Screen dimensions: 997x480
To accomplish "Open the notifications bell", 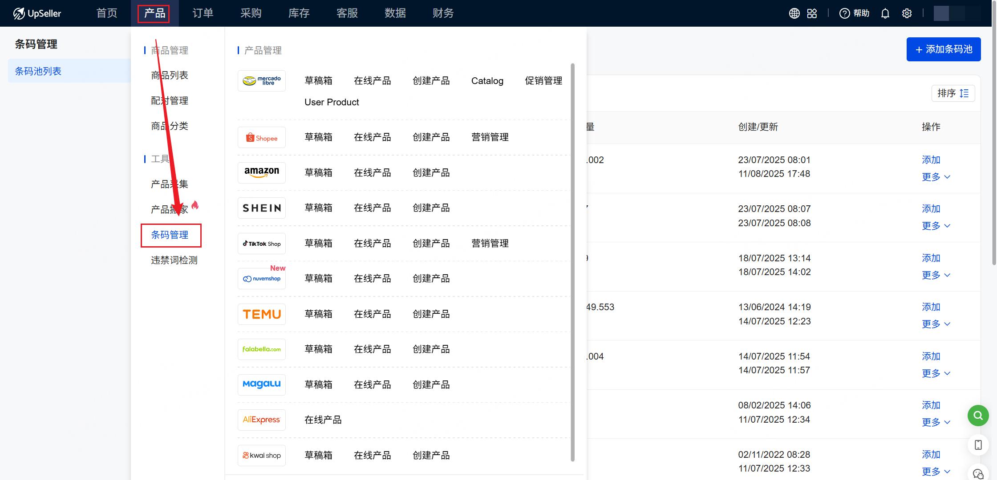I will [x=885, y=13].
